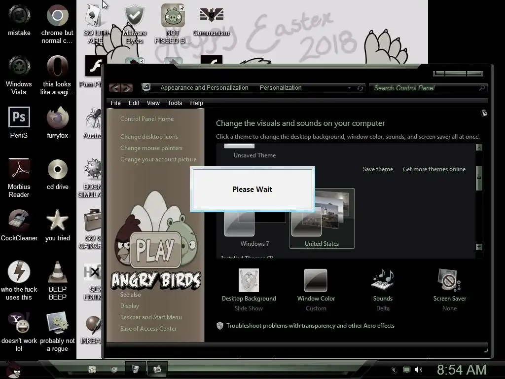Click the theme list scroll down arrow
This screenshot has height=379, width=505.
point(479,247)
